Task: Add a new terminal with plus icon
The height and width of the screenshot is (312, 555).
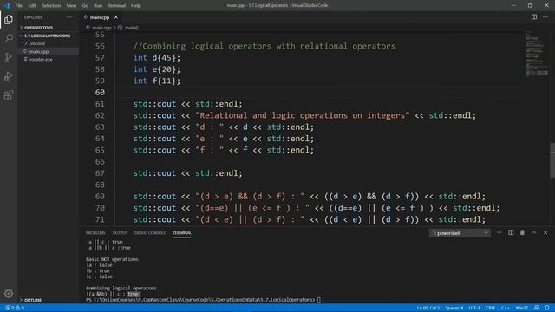Action: click(499, 232)
